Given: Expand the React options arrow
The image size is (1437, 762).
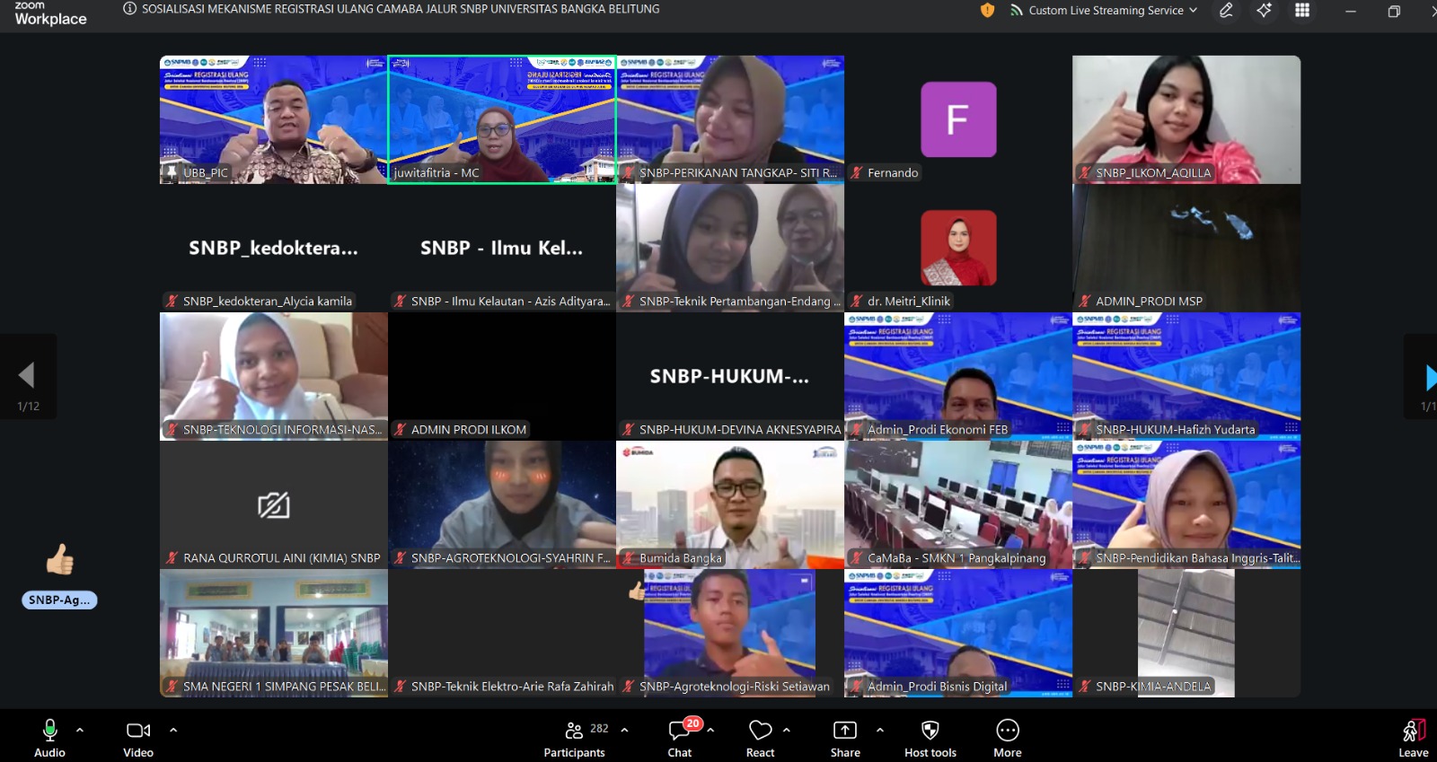Looking at the screenshot, I should (787, 730).
